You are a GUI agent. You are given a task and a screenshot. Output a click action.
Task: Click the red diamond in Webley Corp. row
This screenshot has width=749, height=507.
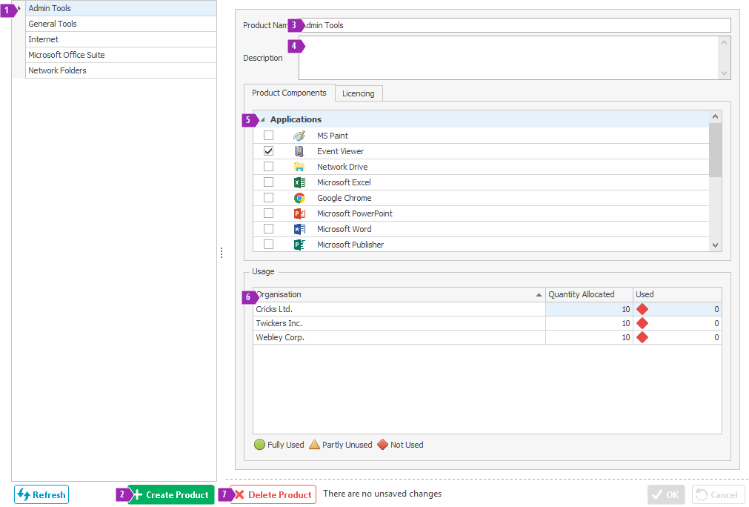coord(642,337)
